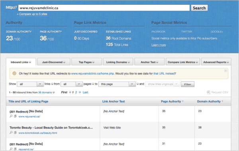Open Compare up to 5 sites link
Viewport: 239px width, 151px height.
(33, 14)
